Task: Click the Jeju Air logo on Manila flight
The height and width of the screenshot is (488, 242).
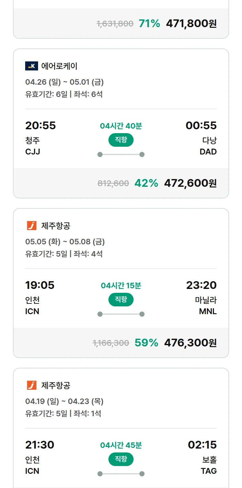Action: (32, 226)
